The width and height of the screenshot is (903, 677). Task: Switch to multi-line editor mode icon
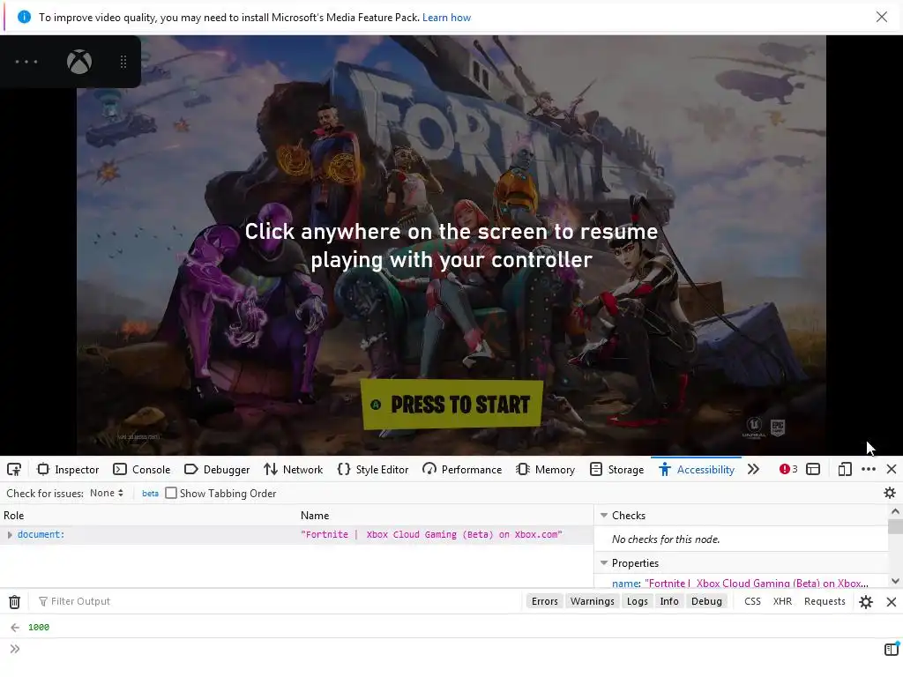click(891, 650)
